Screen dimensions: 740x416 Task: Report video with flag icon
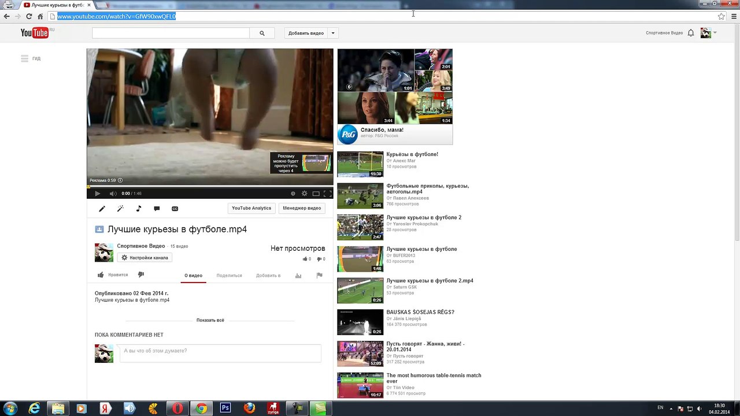pyautogui.click(x=319, y=276)
